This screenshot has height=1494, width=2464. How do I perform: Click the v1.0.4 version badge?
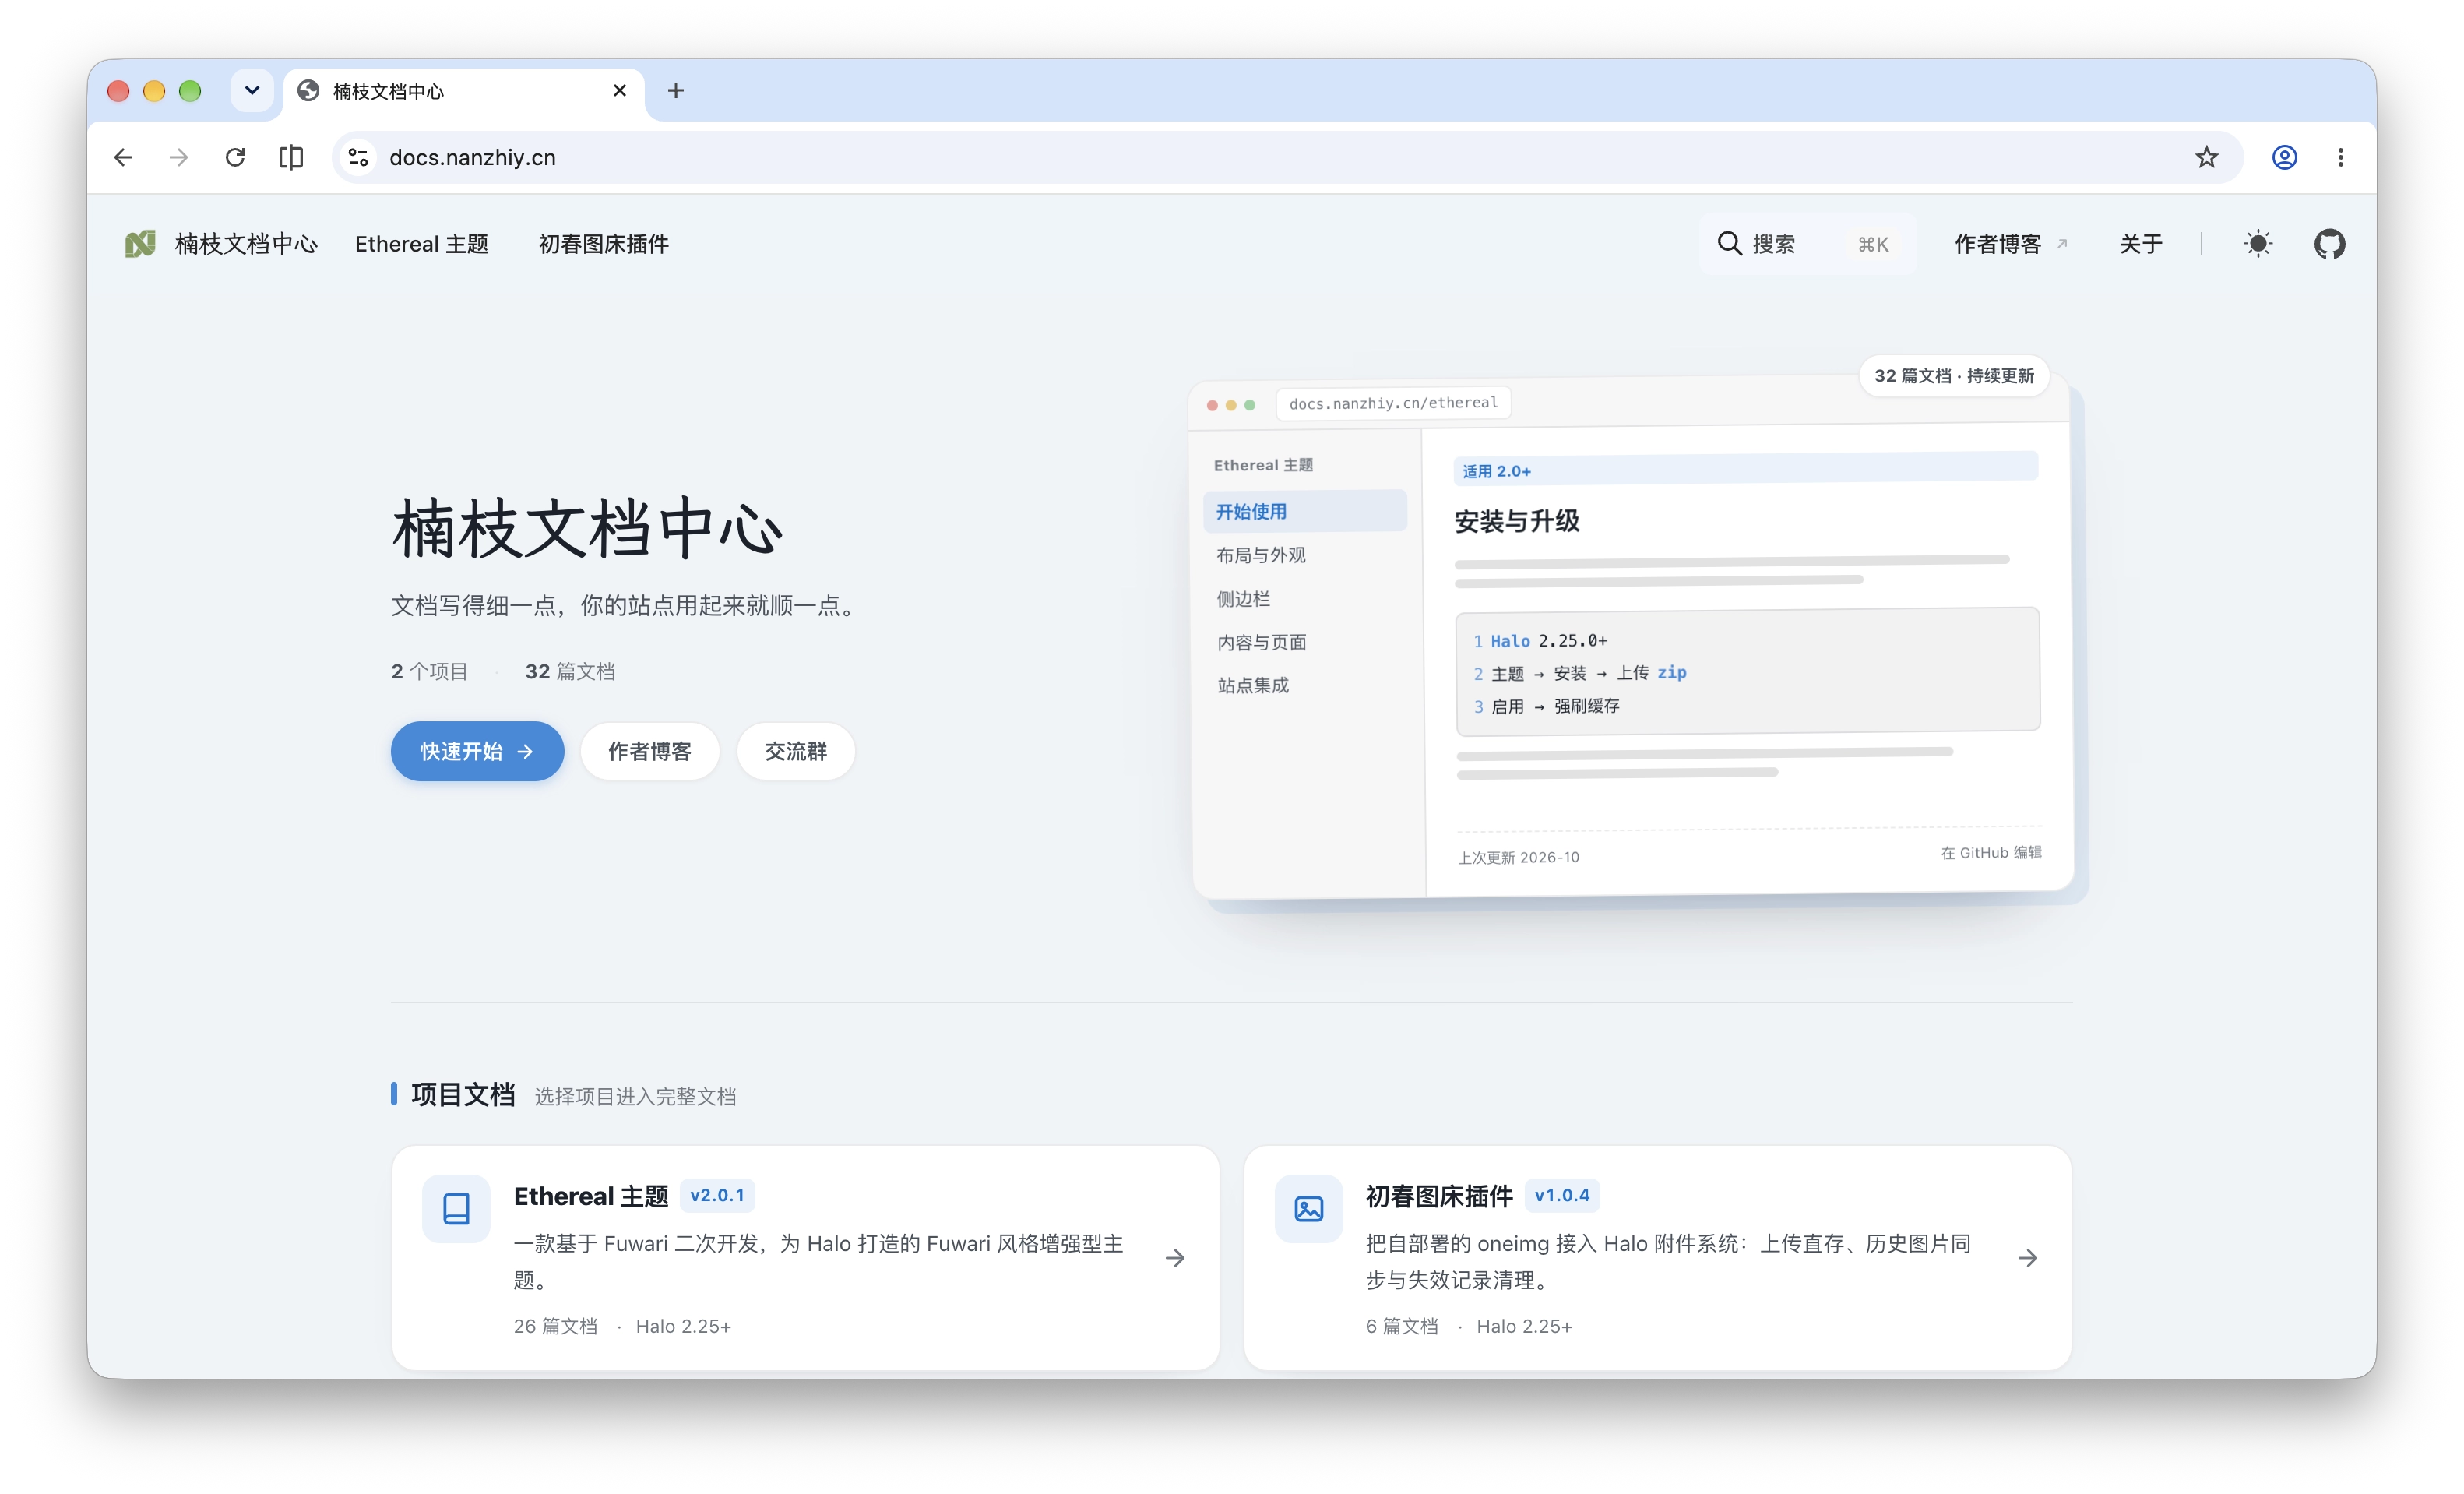1562,1195
